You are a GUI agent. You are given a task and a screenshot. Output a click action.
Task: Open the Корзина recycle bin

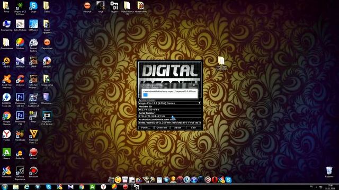[329, 172]
